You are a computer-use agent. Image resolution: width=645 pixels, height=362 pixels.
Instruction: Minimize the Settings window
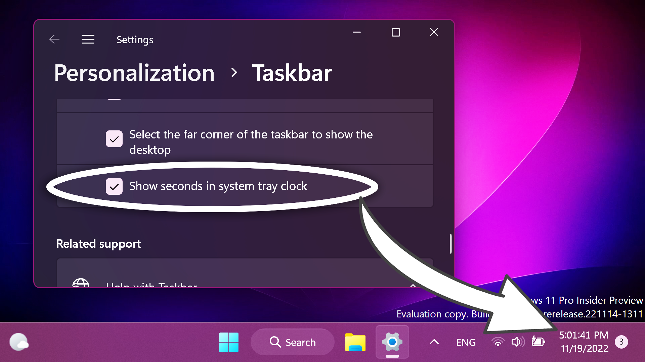357,32
